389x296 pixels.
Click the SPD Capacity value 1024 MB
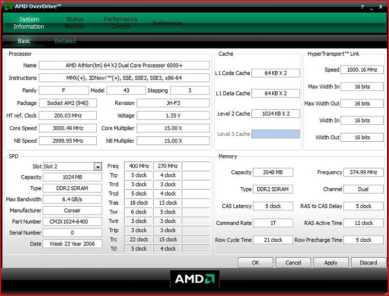72,177
